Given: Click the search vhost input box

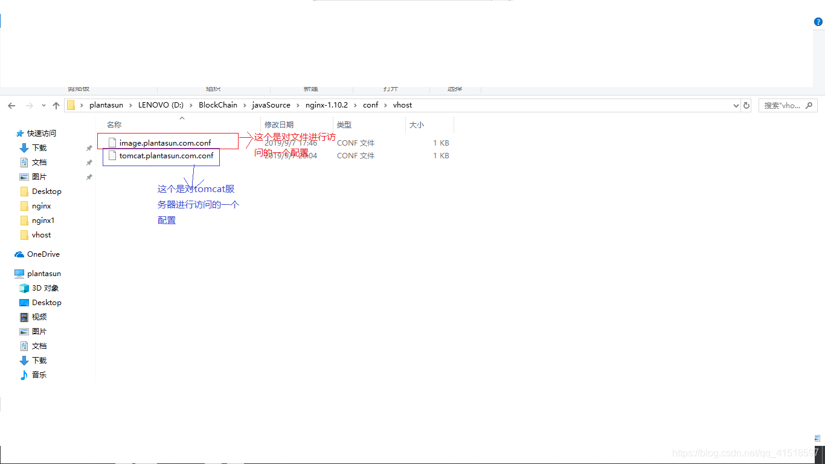Looking at the screenshot, I should 788,105.
